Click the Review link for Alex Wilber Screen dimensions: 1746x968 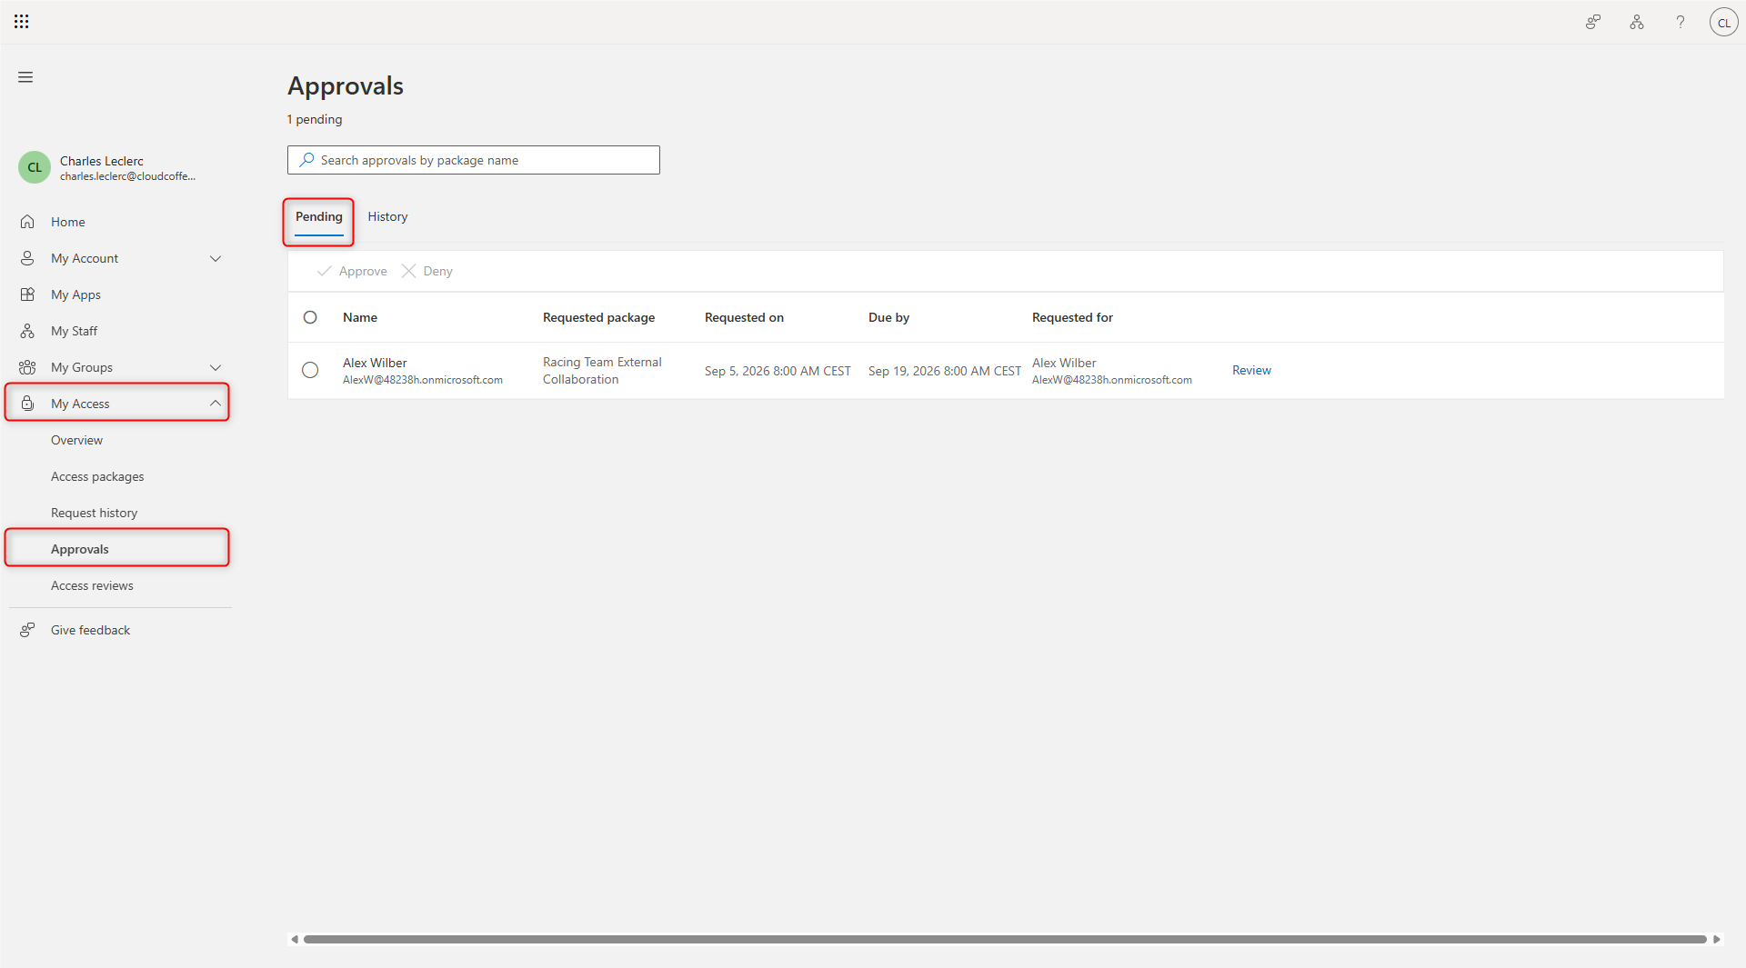[x=1251, y=370]
